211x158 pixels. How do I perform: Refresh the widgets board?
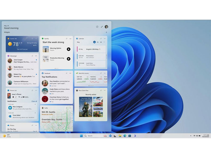pos(97,27)
